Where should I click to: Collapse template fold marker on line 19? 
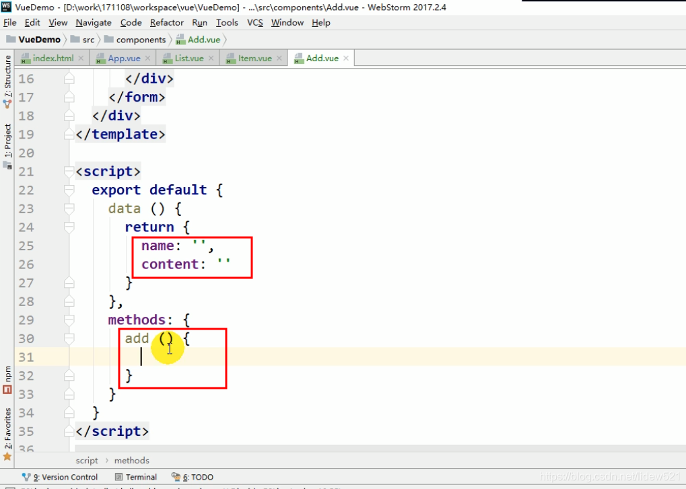click(69, 134)
